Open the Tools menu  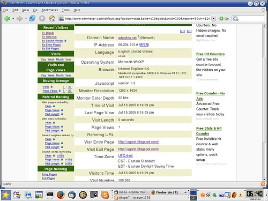click(x=65, y=10)
